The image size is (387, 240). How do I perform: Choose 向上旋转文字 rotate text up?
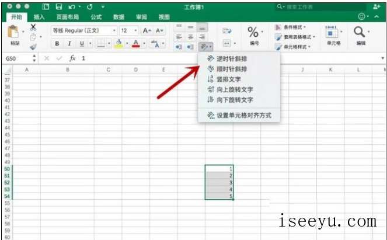click(239, 89)
